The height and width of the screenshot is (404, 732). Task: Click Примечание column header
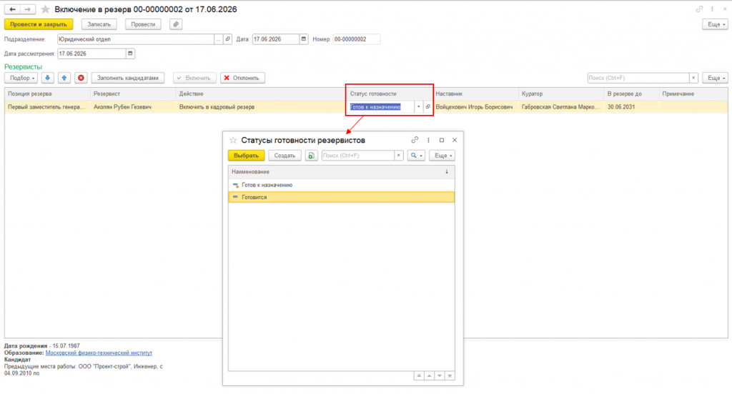[693, 94]
